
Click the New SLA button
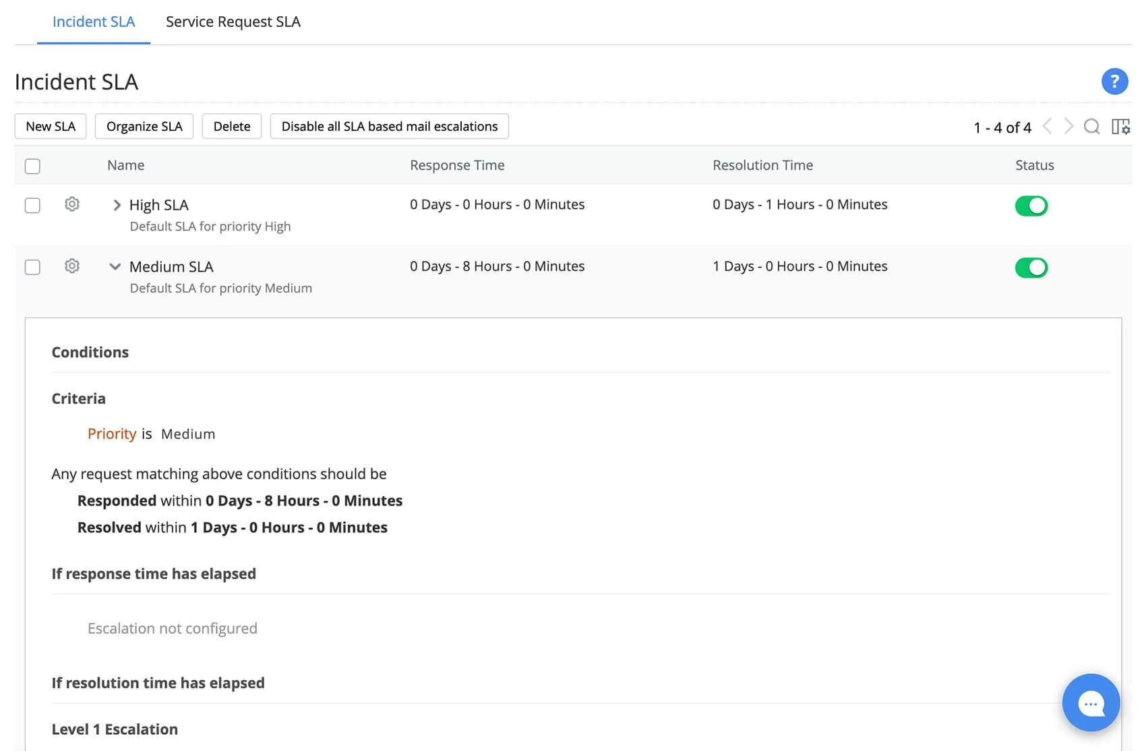click(51, 126)
